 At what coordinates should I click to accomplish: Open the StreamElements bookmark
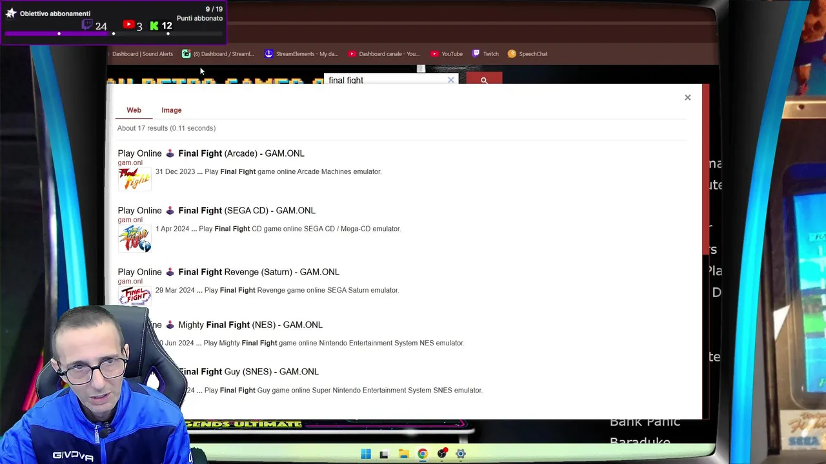[x=301, y=54]
